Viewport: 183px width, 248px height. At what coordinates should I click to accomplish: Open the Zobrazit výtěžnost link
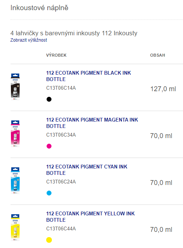click(29, 40)
